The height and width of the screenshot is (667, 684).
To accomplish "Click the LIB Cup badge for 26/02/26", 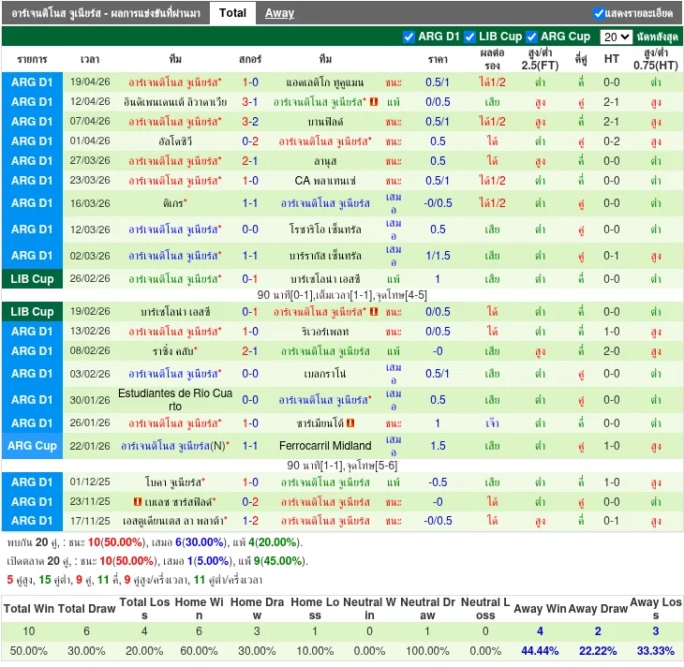I will 33,279.
